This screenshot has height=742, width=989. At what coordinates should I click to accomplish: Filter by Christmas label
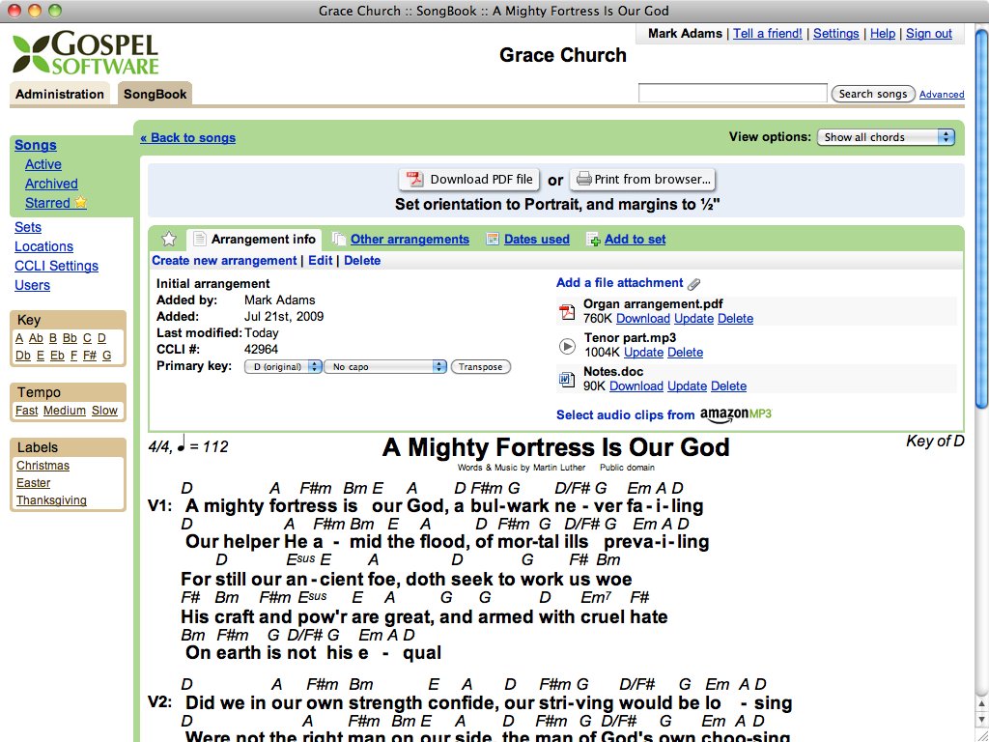click(42, 465)
